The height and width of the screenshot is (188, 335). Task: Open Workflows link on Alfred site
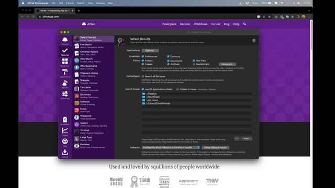pos(200,25)
